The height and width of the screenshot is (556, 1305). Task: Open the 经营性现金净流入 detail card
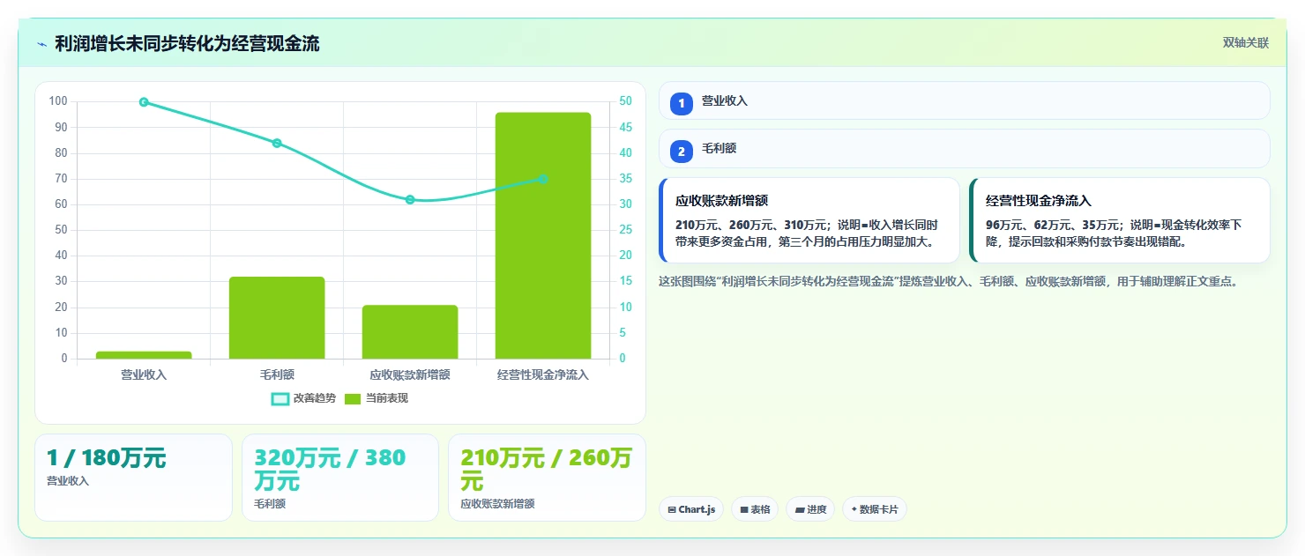tap(1120, 220)
